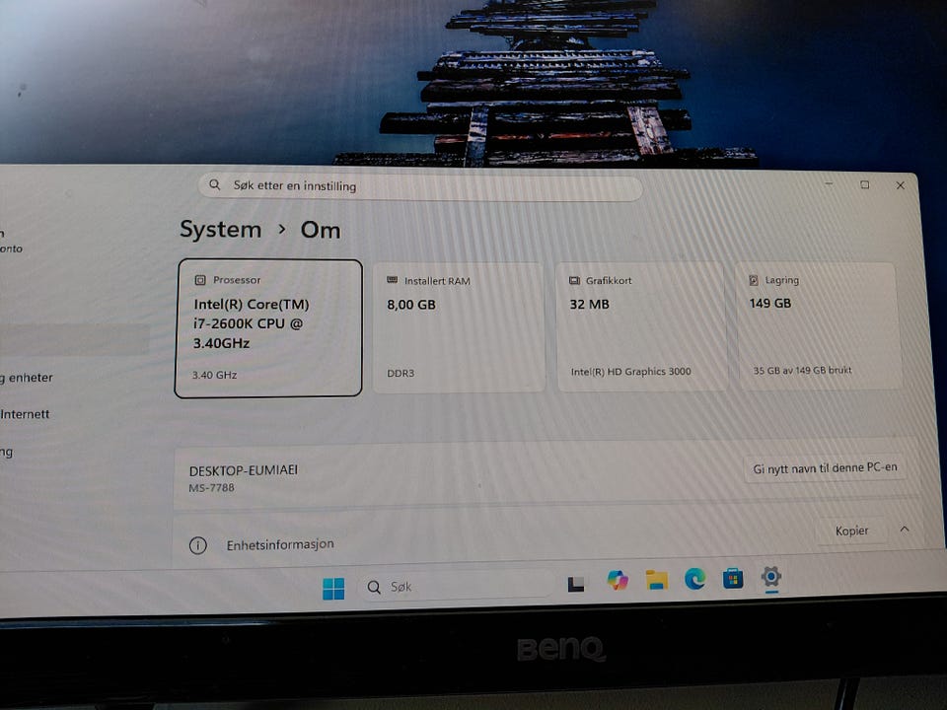Click the DDR3 label
947x710 pixels.
click(x=401, y=374)
